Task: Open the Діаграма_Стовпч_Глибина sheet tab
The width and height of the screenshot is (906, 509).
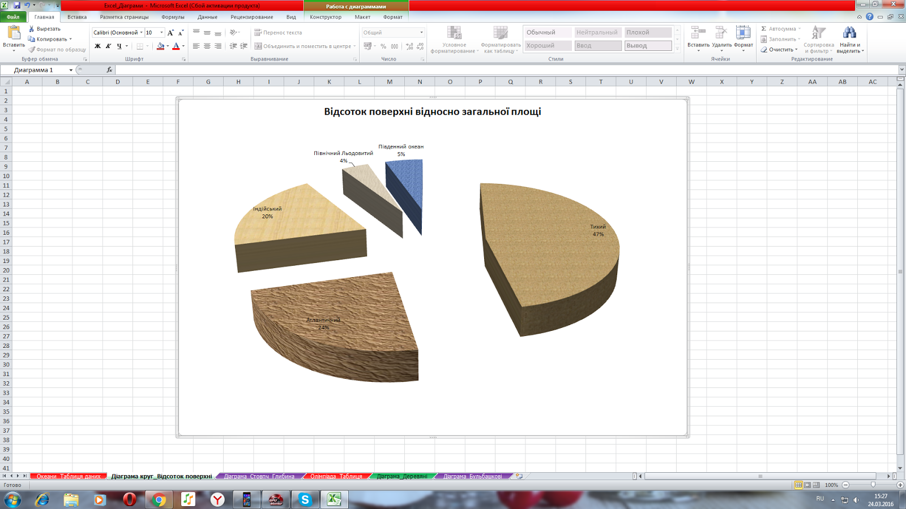Action: click(x=259, y=476)
